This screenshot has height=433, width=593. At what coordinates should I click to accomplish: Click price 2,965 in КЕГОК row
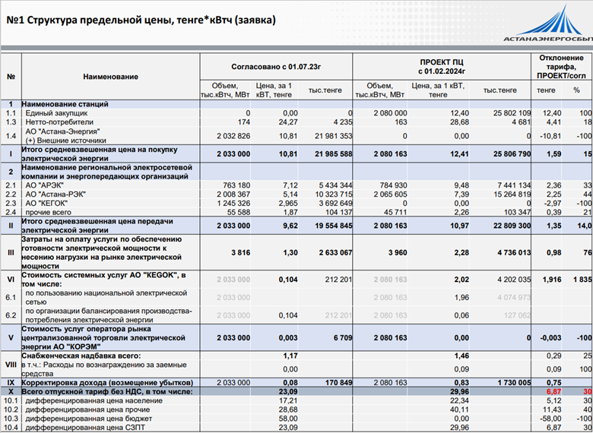287,204
